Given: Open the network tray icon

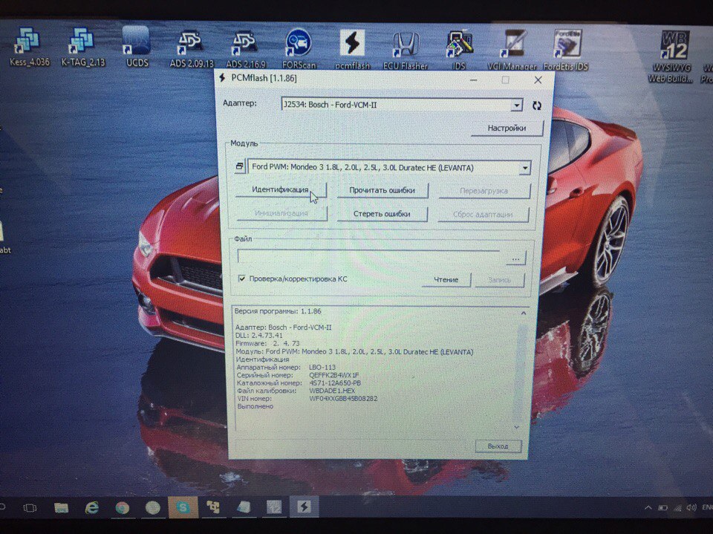Looking at the screenshot, I should (x=677, y=507).
